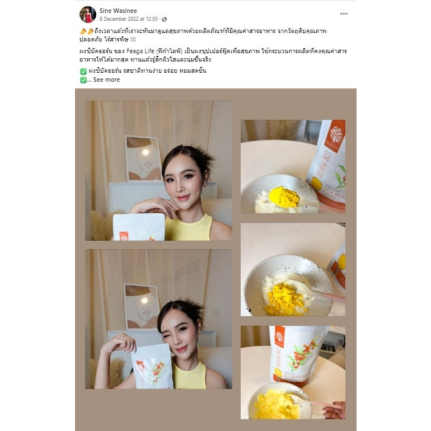This screenshot has width=431, height=431.
Task: Open photo of woman resting chin on hand
Action: pyautogui.click(x=158, y=171)
